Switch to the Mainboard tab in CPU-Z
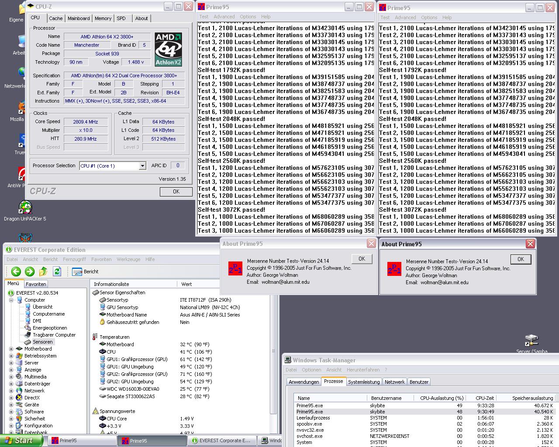This screenshot has height=447, width=559. tap(79, 18)
